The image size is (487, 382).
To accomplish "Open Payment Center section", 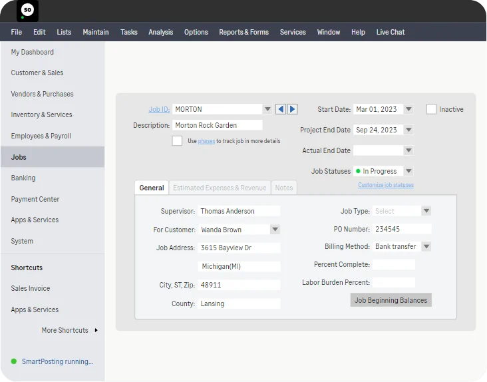I will tap(35, 199).
